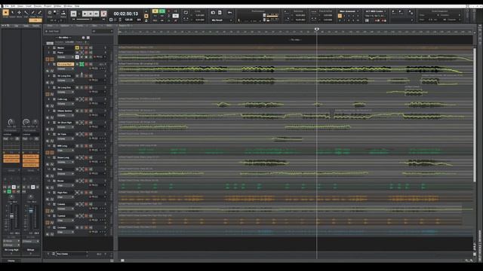The width and height of the screenshot is (483, 271).
Task: Open the track filter dropdown beside Add Track
Action: (x=103, y=32)
